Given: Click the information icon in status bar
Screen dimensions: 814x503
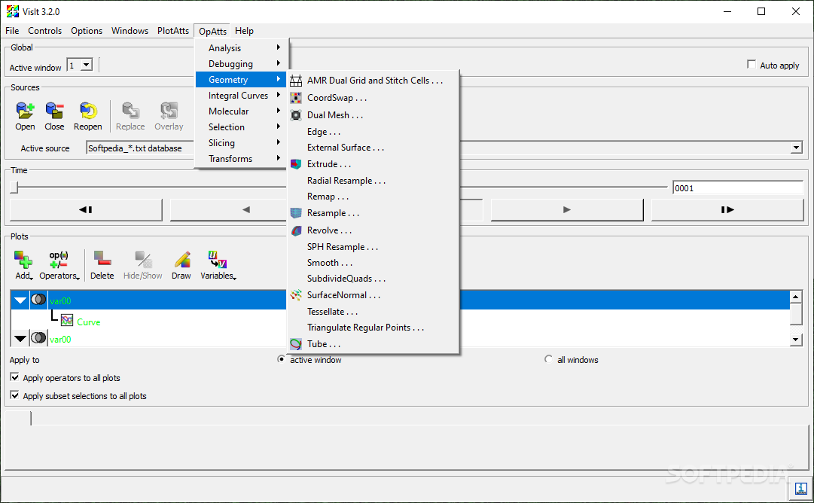Looking at the screenshot, I should (800, 489).
